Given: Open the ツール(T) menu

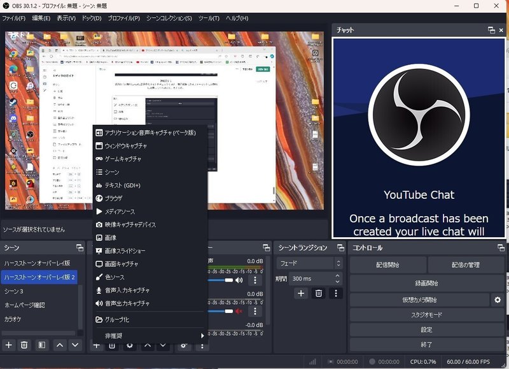Looking at the screenshot, I should [x=209, y=18].
